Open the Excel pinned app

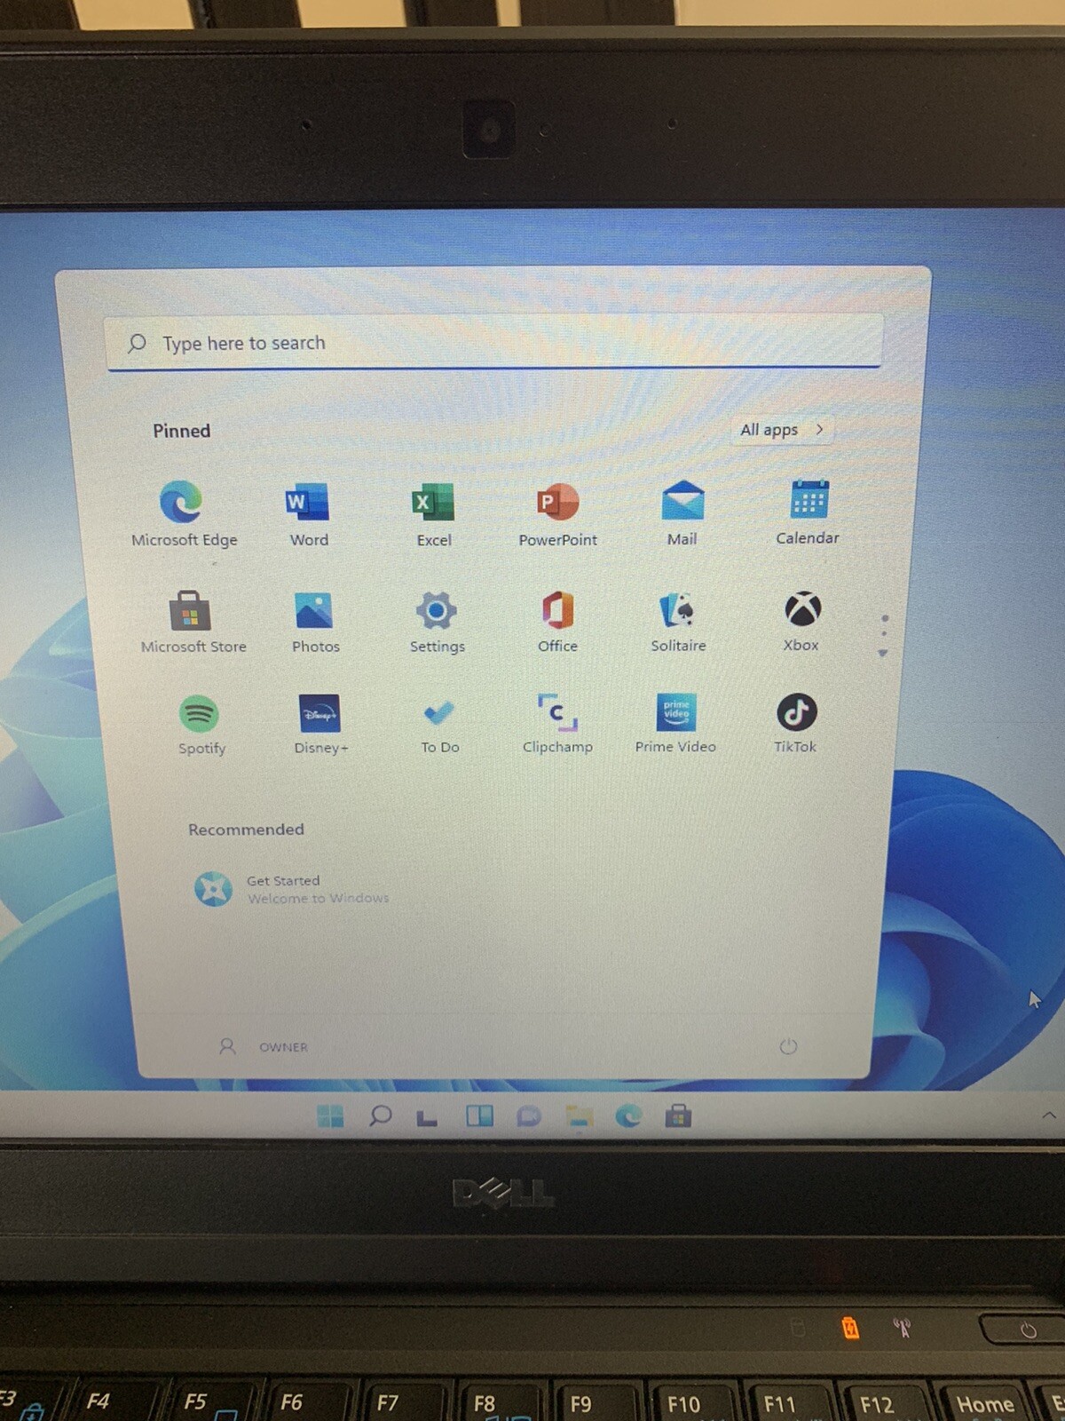pyautogui.click(x=433, y=513)
